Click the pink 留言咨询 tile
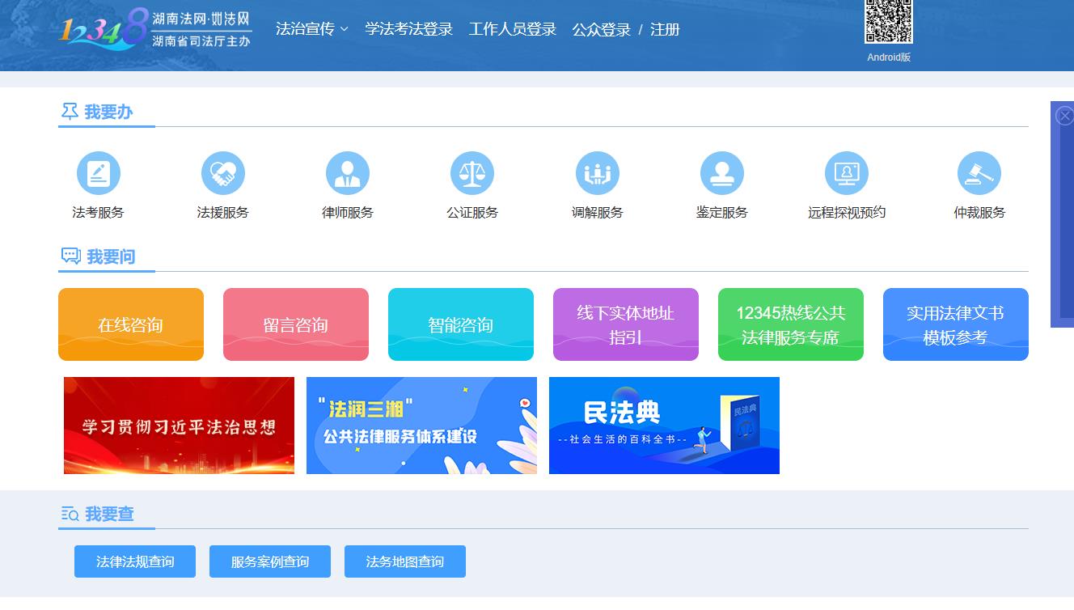This screenshot has width=1074, height=610. (x=296, y=324)
